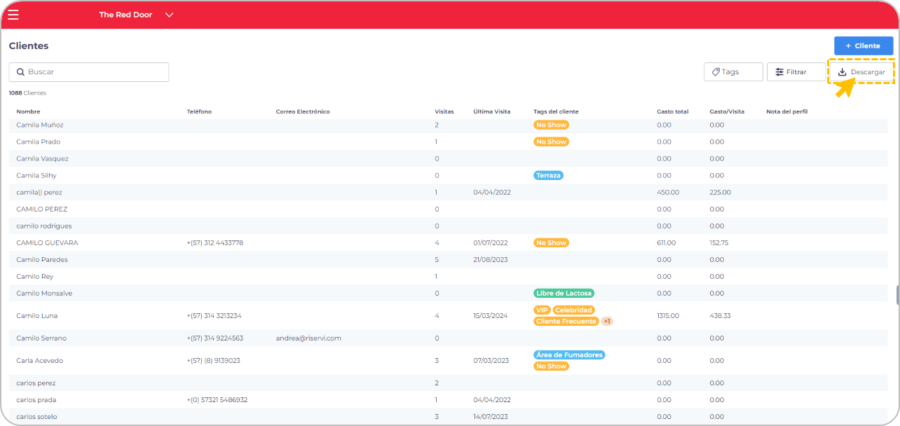The width and height of the screenshot is (900, 426).
Task: Focus the Buscar search field
Action: pos(89,72)
